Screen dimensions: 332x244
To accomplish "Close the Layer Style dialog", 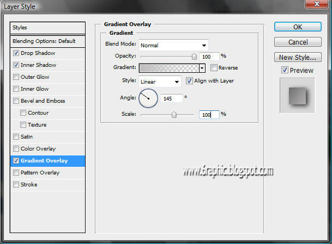I will [317, 4].
